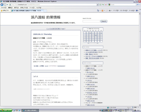The image size is (141, 112).
Task: Click the main link above the post
Action: tap(63, 29)
